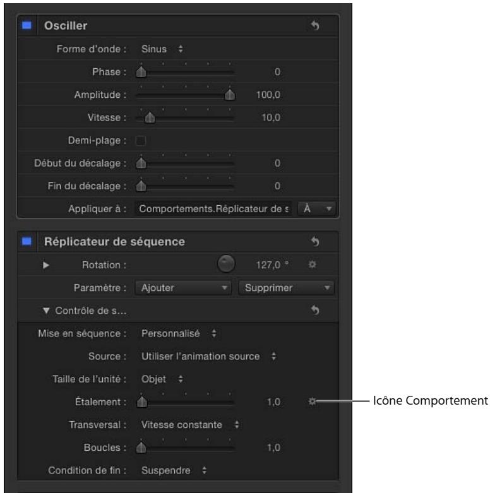490x493 pixels.
Task: Click the Forme d'onde label
Action: [x=92, y=49]
